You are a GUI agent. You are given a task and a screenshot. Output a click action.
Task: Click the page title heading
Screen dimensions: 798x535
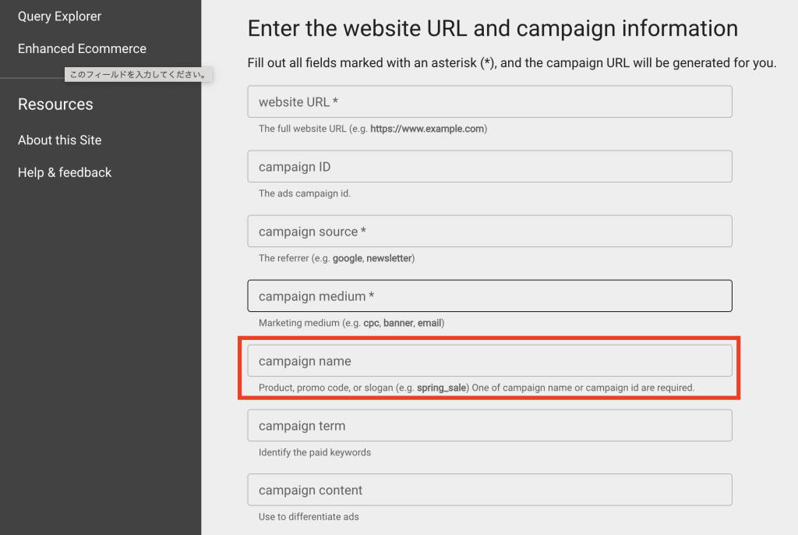click(x=492, y=28)
